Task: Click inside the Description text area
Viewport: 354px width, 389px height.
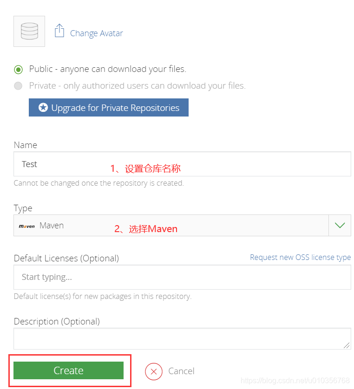Action: (x=181, y=338)
